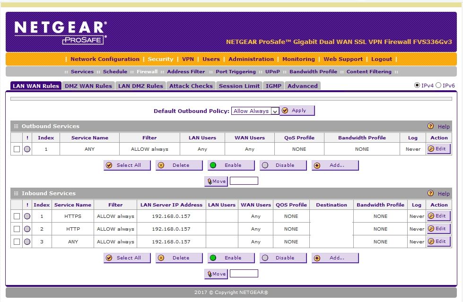Click the NETGEAR ProSafe logo
463x302 pixels.
61,33
